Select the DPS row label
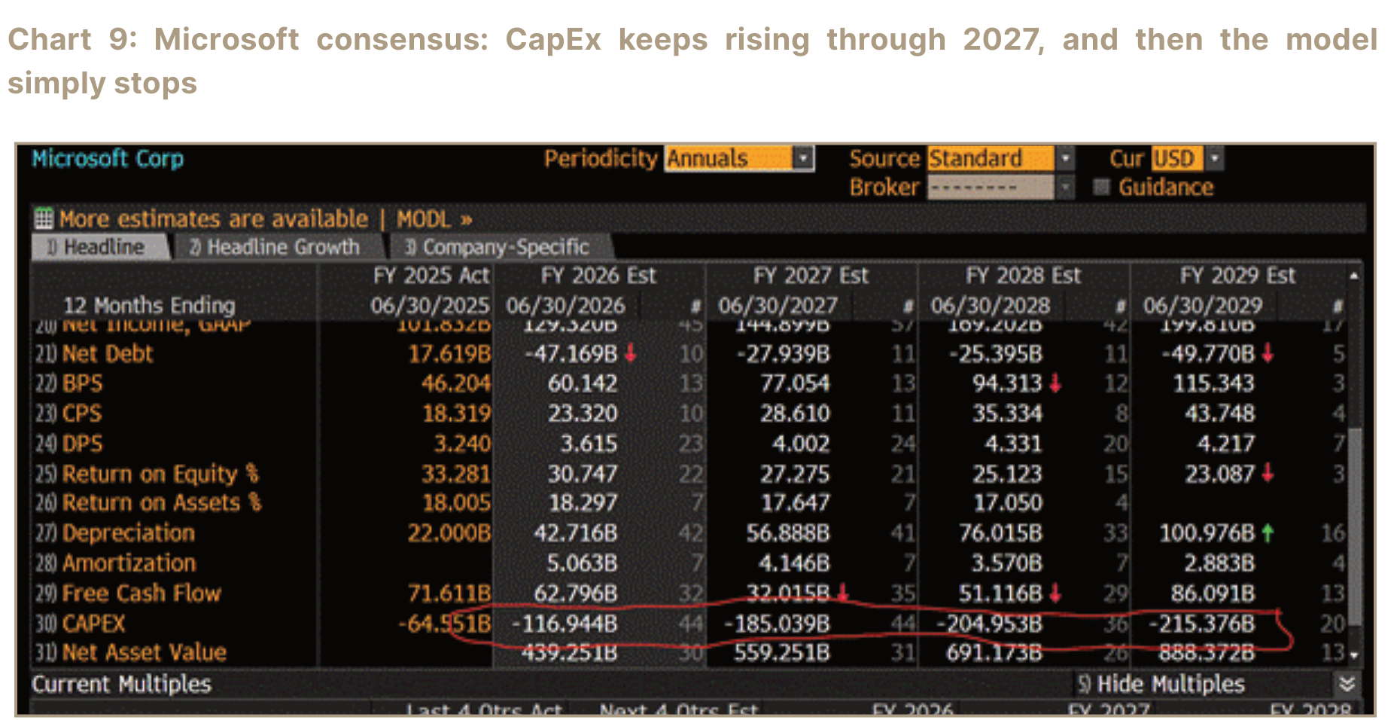Image resolution: width=1400 pixels, height=720 pixels. (x=82, y=444)
